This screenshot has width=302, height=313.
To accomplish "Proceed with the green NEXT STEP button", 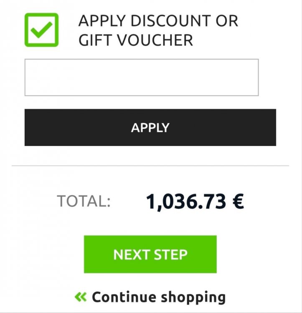I will tap(150, 254).
